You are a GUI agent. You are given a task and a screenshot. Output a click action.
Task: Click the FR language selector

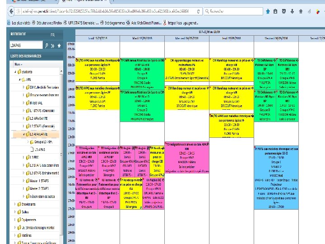pyautogui.click(x=53, y=35)
